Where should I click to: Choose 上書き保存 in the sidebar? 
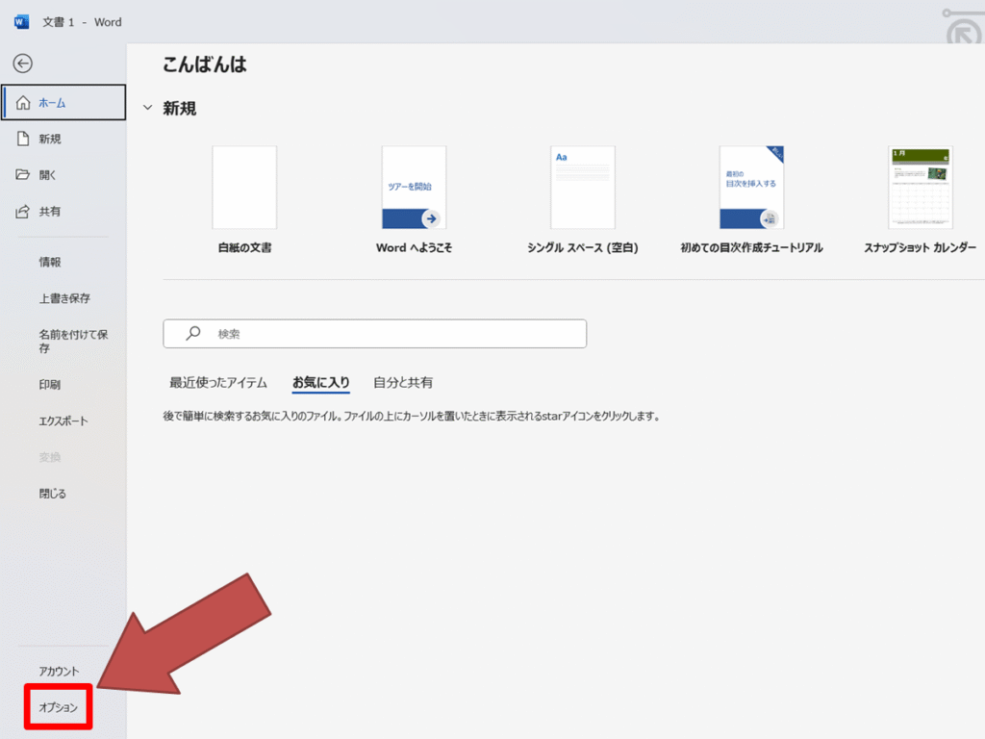pos(63,298)
